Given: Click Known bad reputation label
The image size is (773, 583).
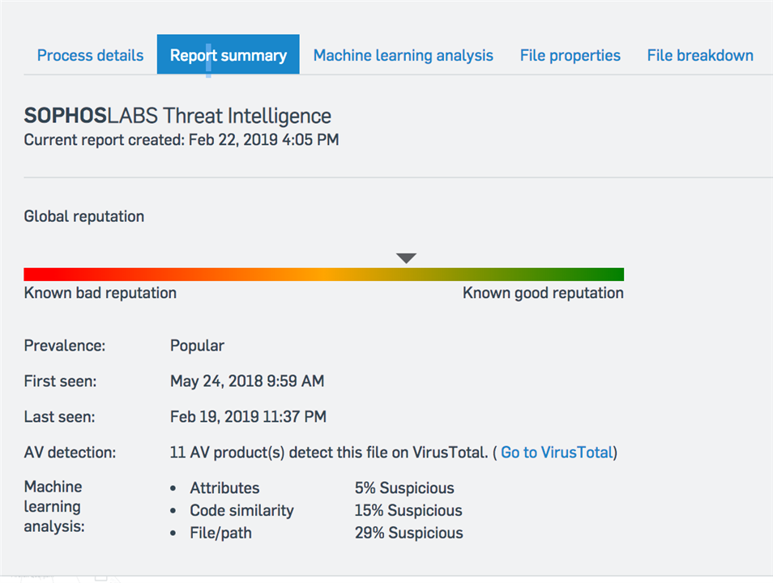Looking at the screenshot, I should pos(100,293).
